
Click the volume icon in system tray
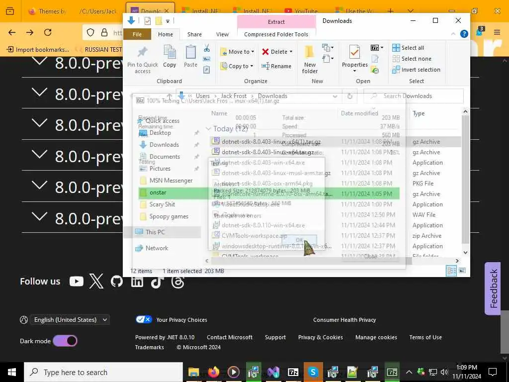[444, 372]
